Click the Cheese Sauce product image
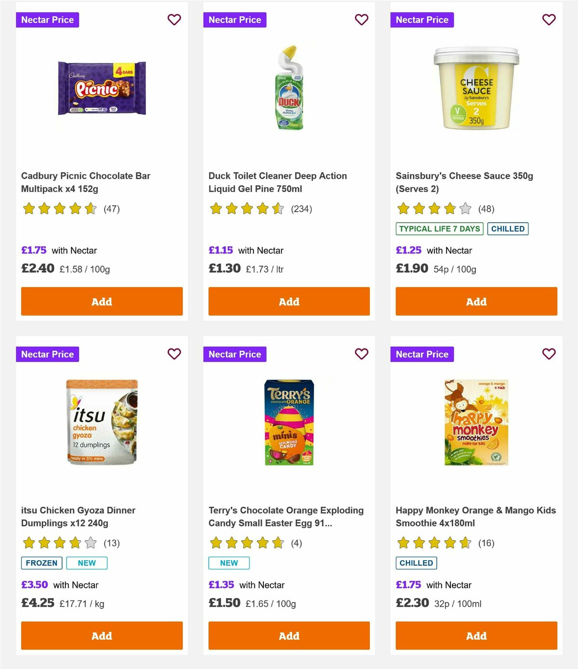The width and height of the screenshot is (578, 669). [476, 89]
